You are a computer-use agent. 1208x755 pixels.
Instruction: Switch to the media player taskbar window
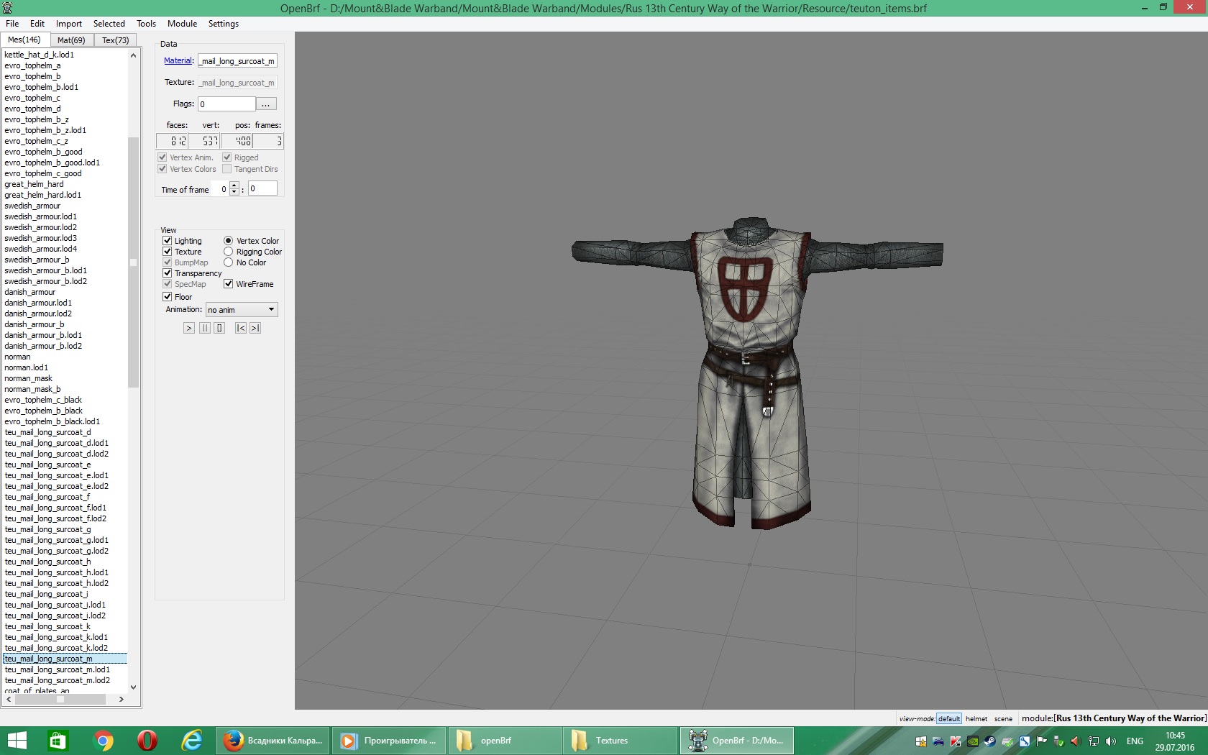389,741
